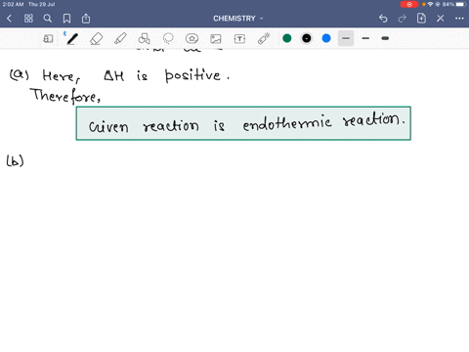Choose the blue pen color
Screen dimensions: 469x352
[x=326, y=38]
